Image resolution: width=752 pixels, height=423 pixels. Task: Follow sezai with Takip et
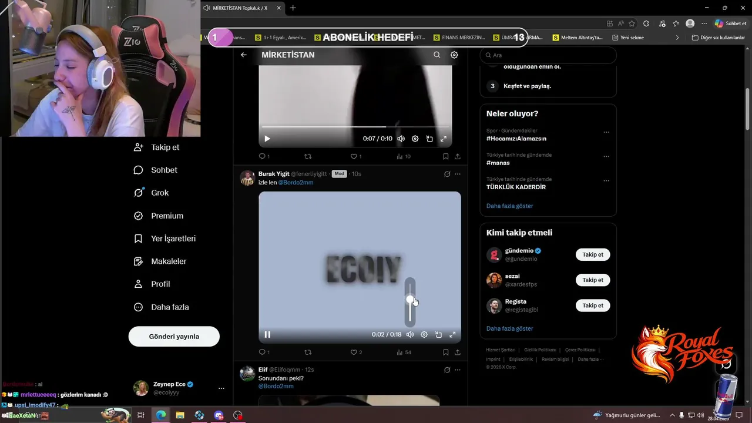point(593,280)
